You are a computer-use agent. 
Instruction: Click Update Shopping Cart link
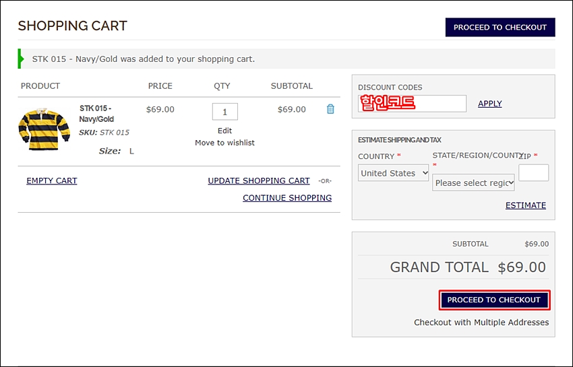tap(259, 180)
